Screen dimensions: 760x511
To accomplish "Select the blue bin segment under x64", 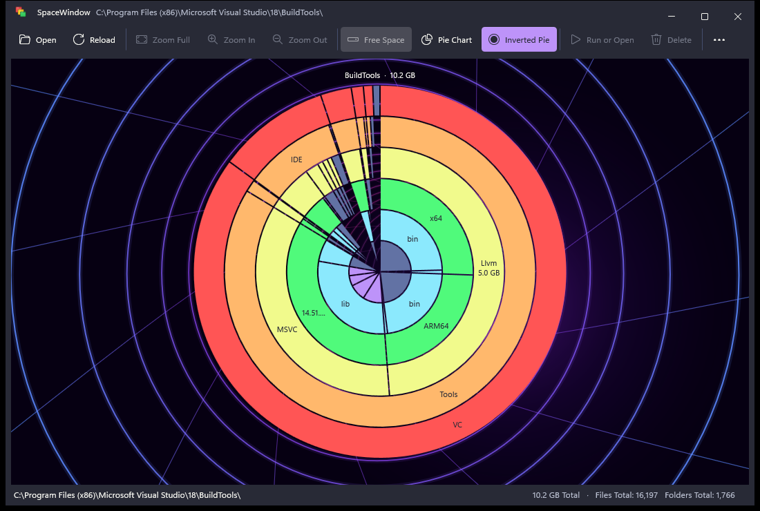I will (x=412, y=239).
